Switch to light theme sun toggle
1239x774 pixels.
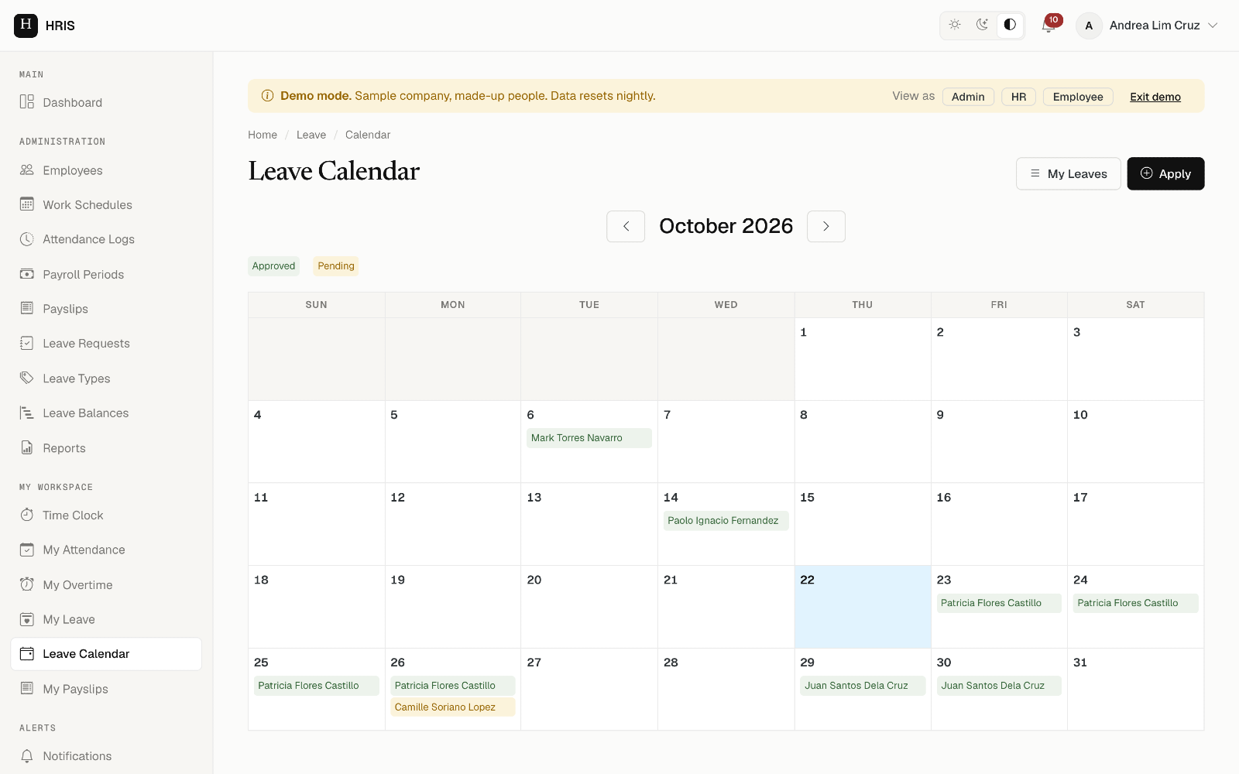pyautogui.click(x=955, y=25)
